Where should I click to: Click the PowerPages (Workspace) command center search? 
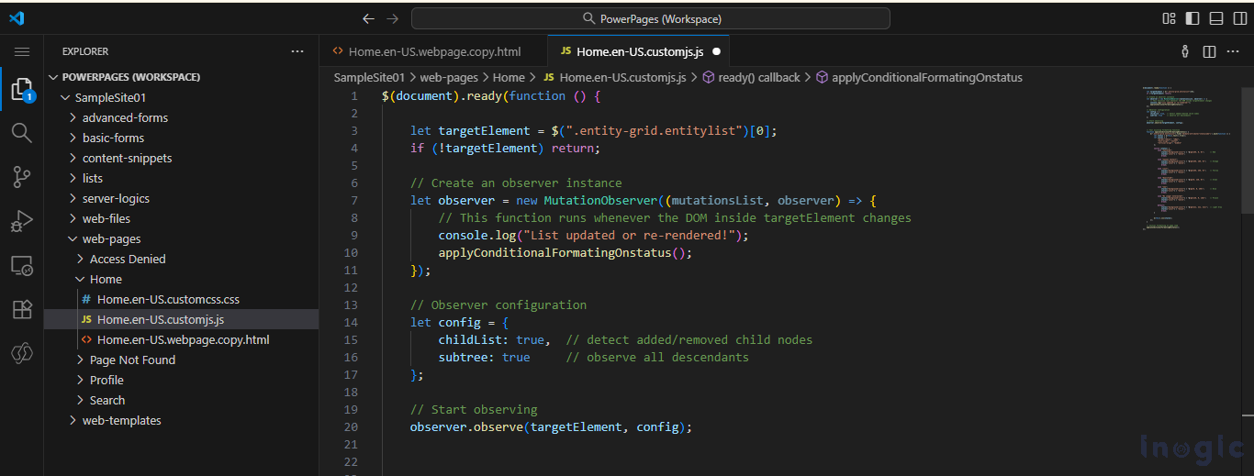point(651,18)
